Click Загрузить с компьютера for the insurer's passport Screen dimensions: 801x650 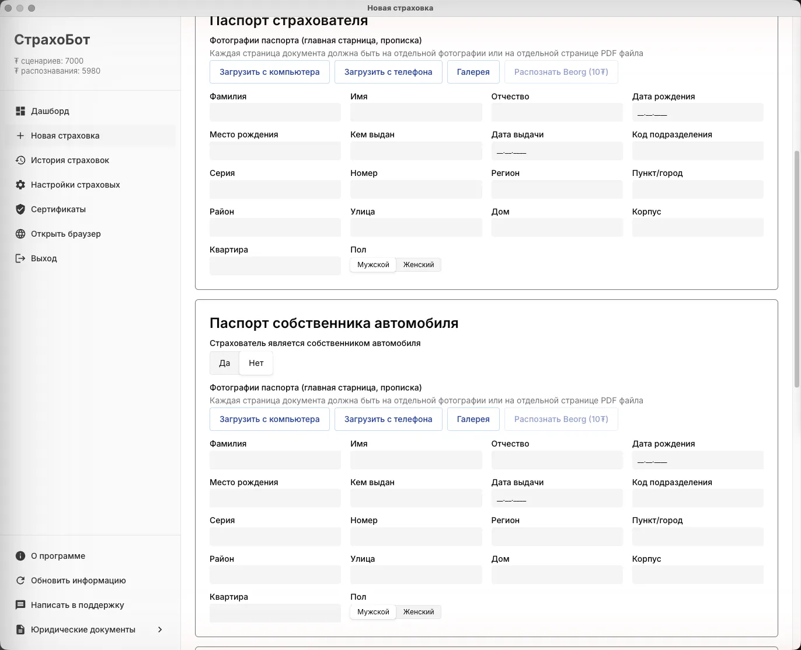pyautogui.click(x=270, y=72)
